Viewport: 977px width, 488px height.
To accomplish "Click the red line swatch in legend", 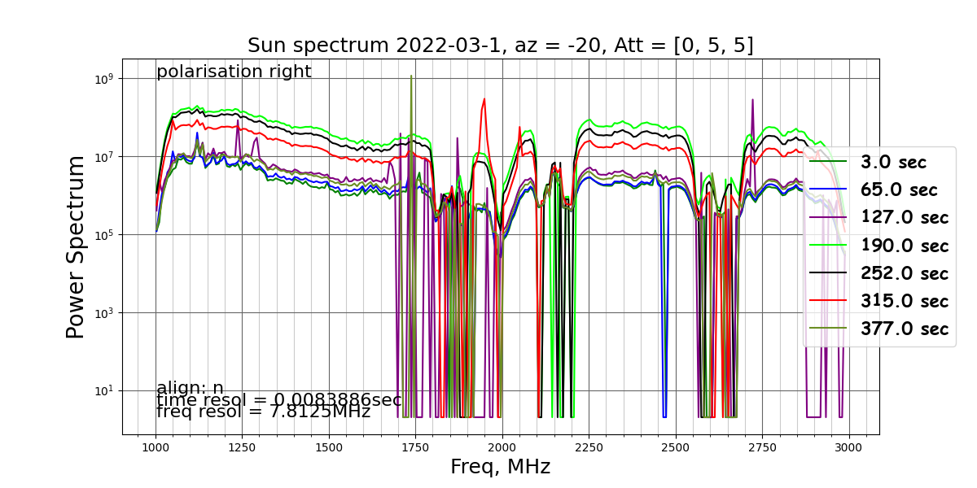I will pos(828,301).
